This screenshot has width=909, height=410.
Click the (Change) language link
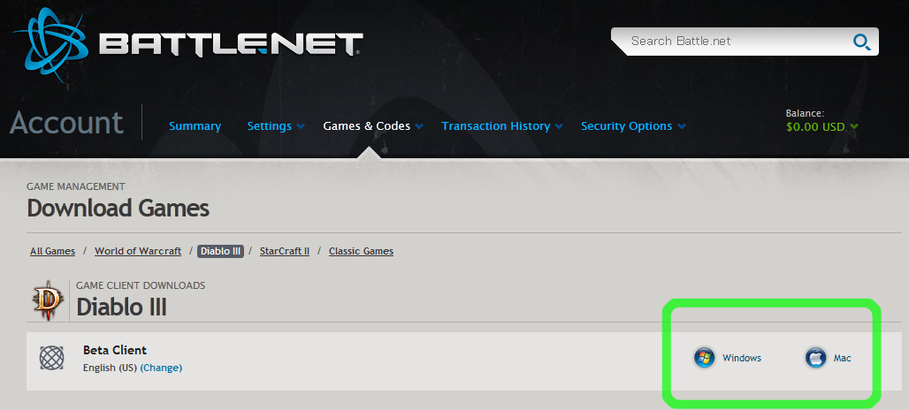(x=161, y=368)
